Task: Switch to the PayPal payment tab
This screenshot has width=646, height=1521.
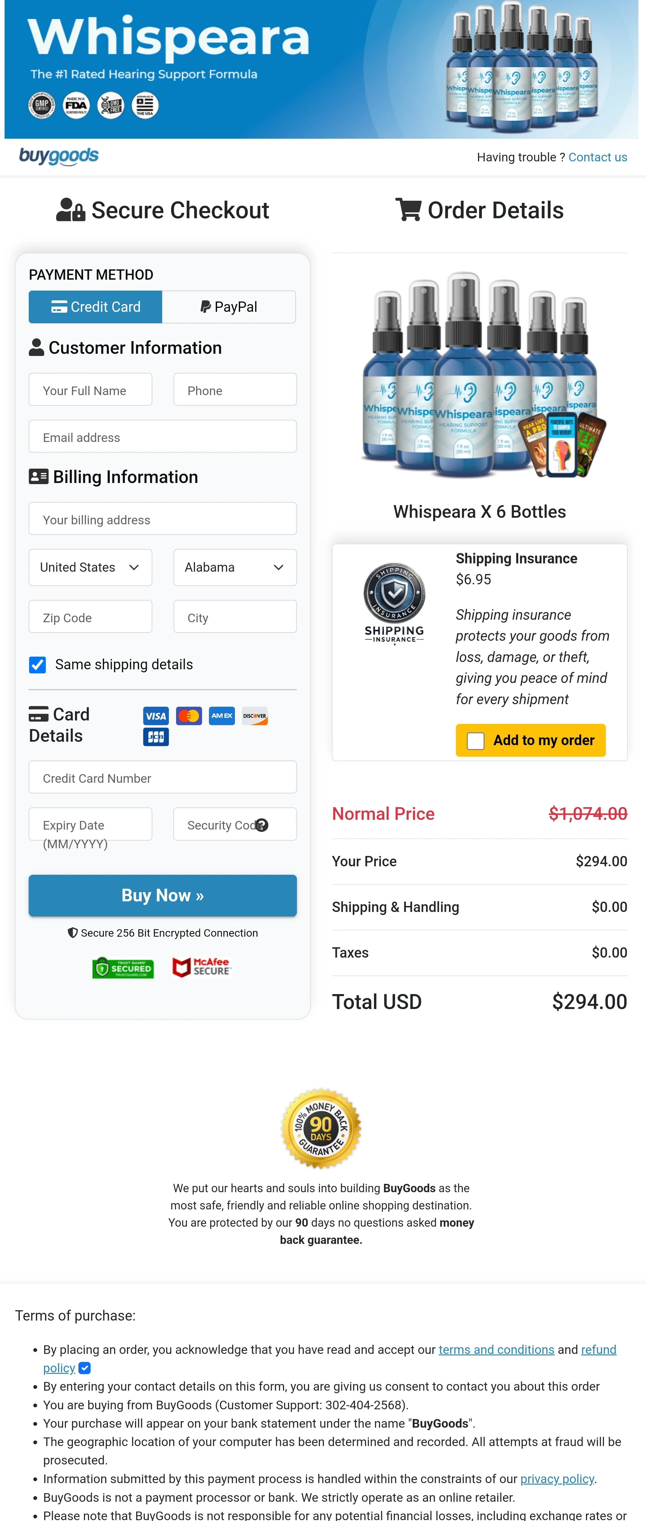Action: pos(229,306)
